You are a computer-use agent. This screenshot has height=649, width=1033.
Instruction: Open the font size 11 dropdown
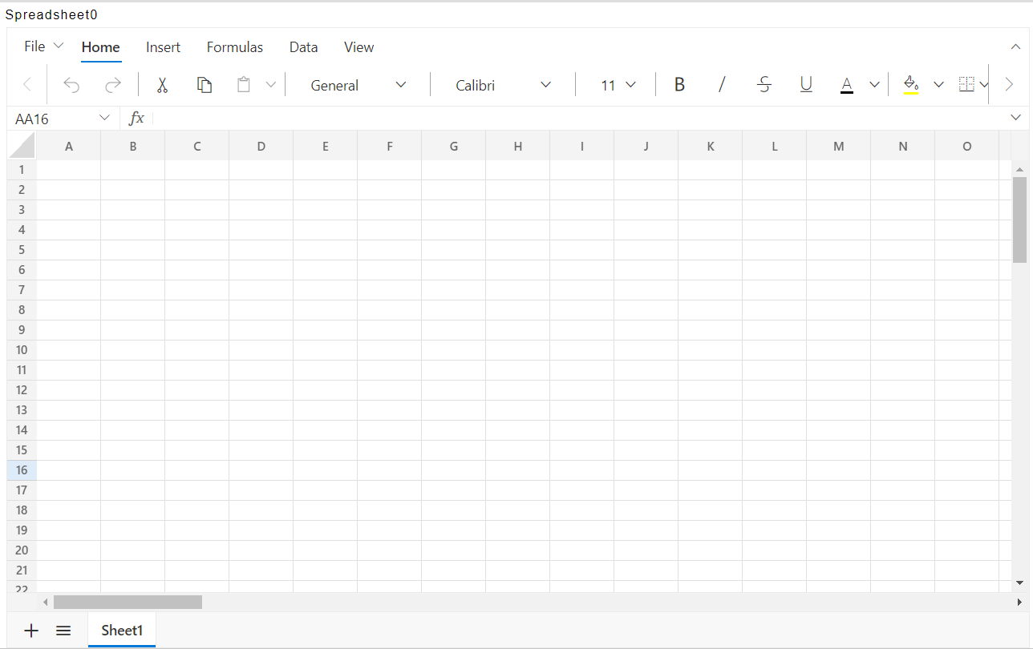click(x=618, y=85)
